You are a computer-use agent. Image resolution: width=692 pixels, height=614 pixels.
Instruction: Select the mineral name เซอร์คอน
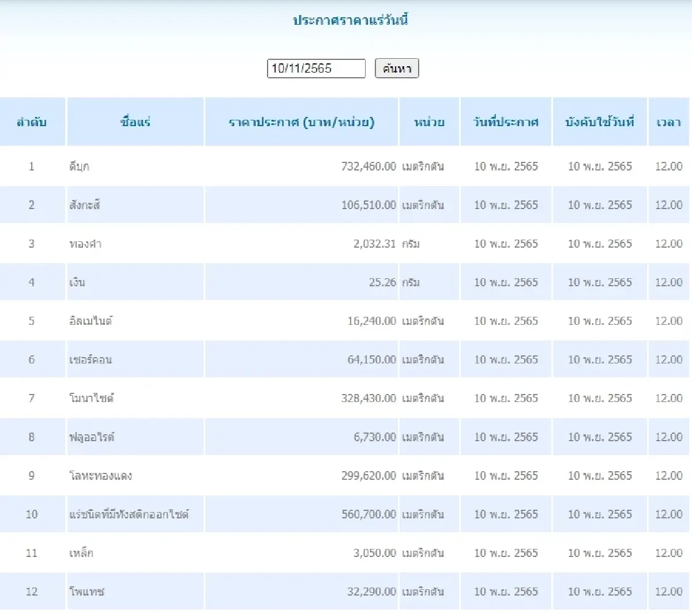click(91, 359)
